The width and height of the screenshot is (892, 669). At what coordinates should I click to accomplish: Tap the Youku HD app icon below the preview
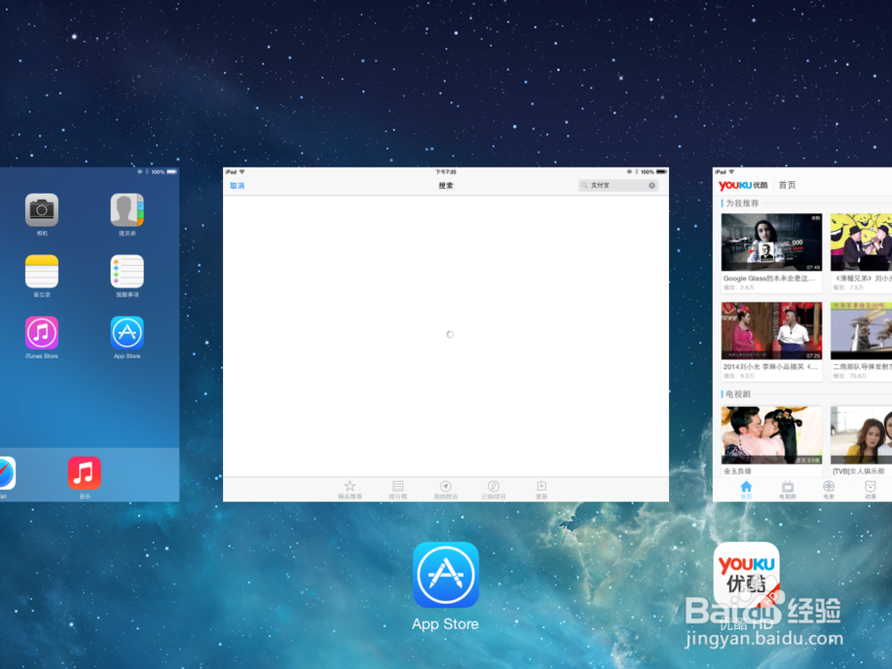[747, 574]
